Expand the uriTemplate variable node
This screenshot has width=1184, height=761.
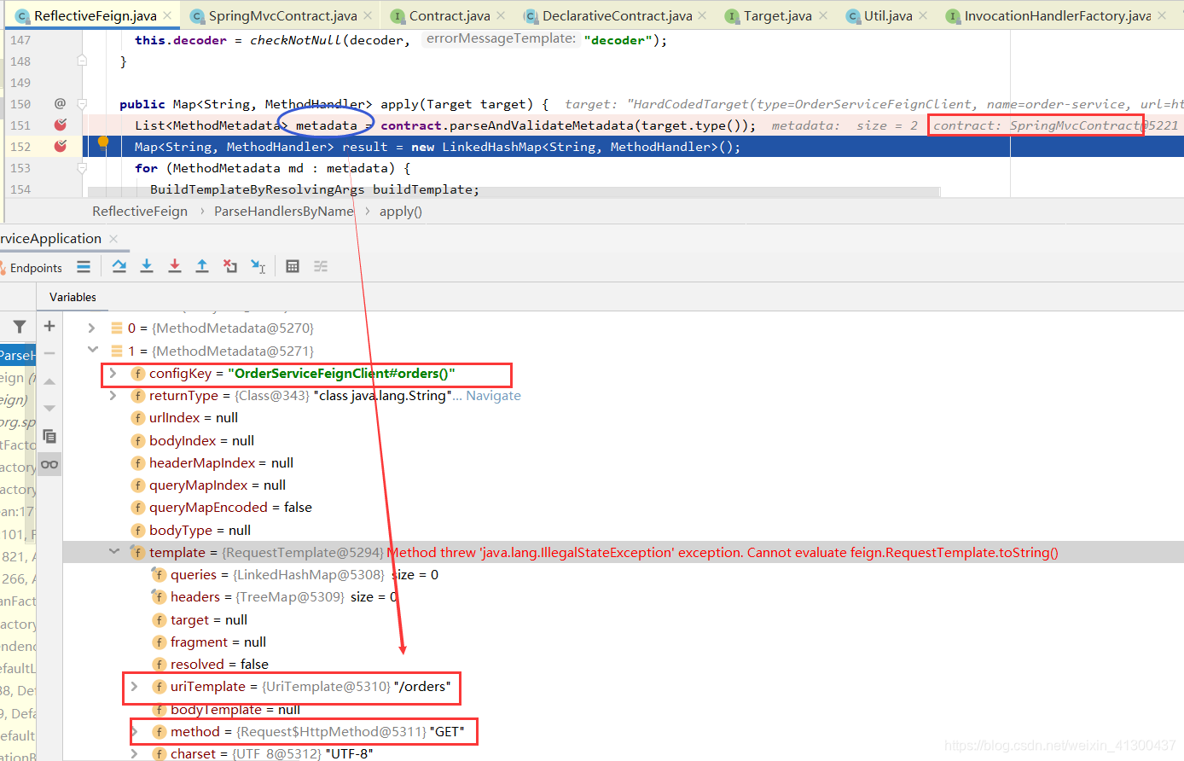tap(134, 686)
